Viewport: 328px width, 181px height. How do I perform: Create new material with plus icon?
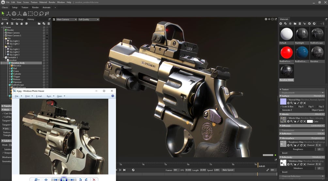pos(281,24)
